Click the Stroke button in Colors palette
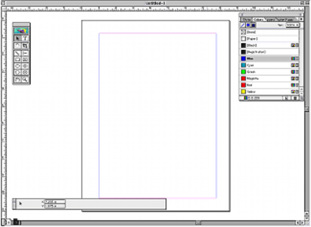The height and width of the screenshot is (227, 311). point(243,25)
